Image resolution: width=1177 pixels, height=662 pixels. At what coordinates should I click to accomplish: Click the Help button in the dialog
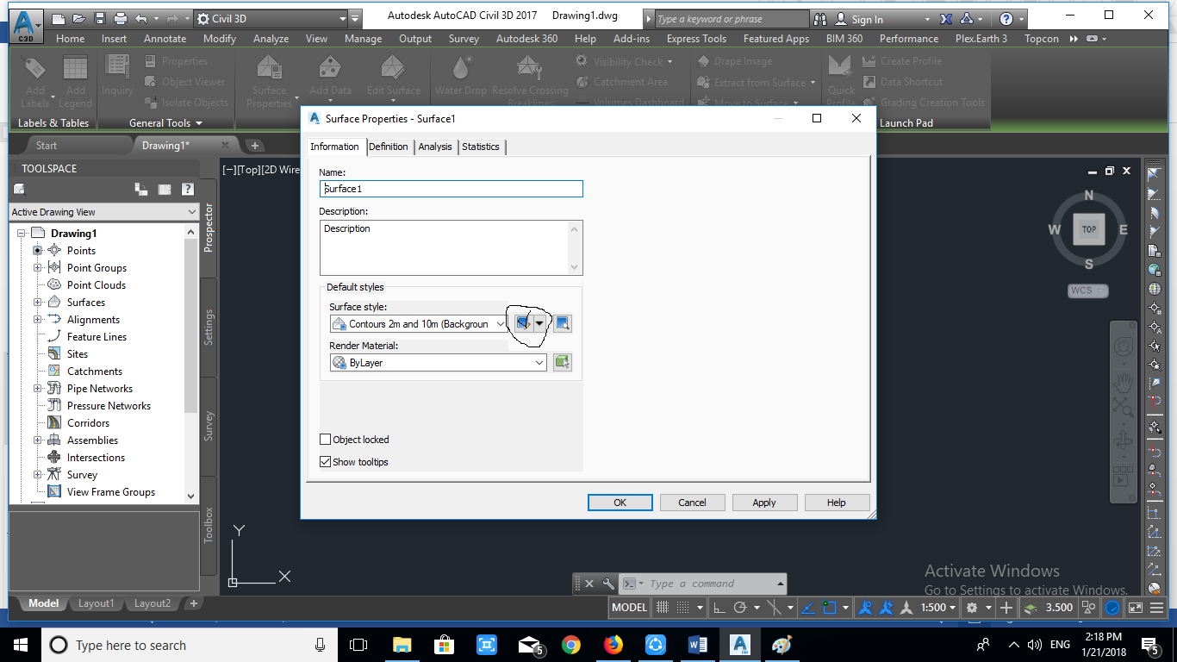pos(837,503)
